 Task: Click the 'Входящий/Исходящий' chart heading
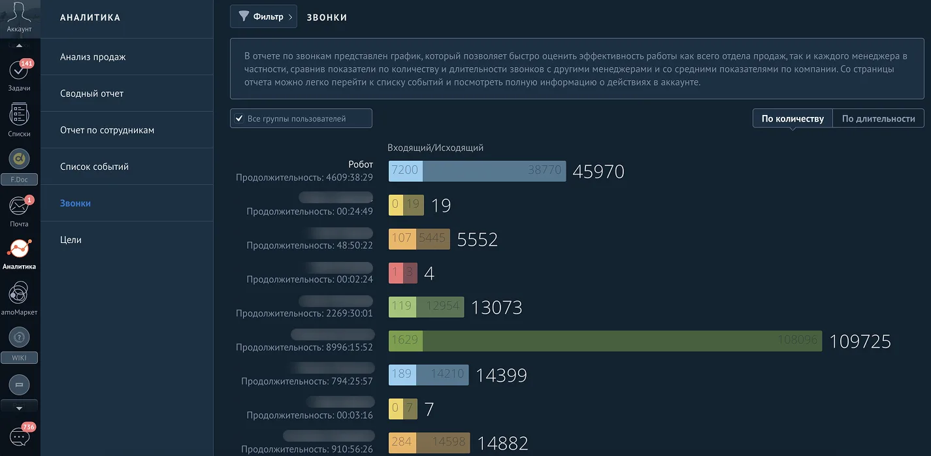(435, 148)
